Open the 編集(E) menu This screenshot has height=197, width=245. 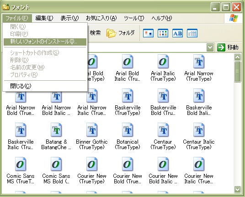[44, 18]
